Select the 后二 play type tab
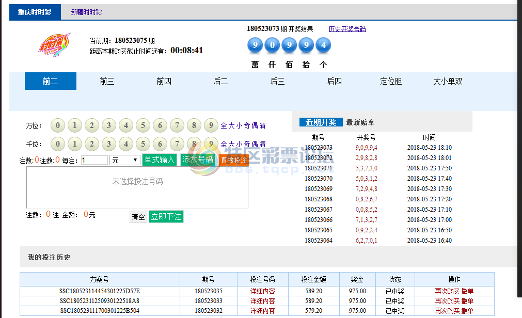 220,81
